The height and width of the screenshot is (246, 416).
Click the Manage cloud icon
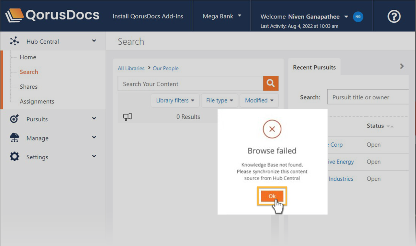14,138
